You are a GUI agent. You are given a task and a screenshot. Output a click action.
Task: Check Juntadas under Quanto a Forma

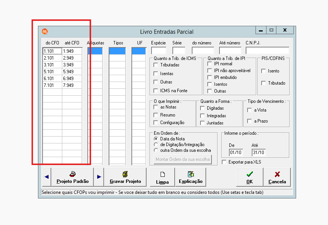(202, 123)
